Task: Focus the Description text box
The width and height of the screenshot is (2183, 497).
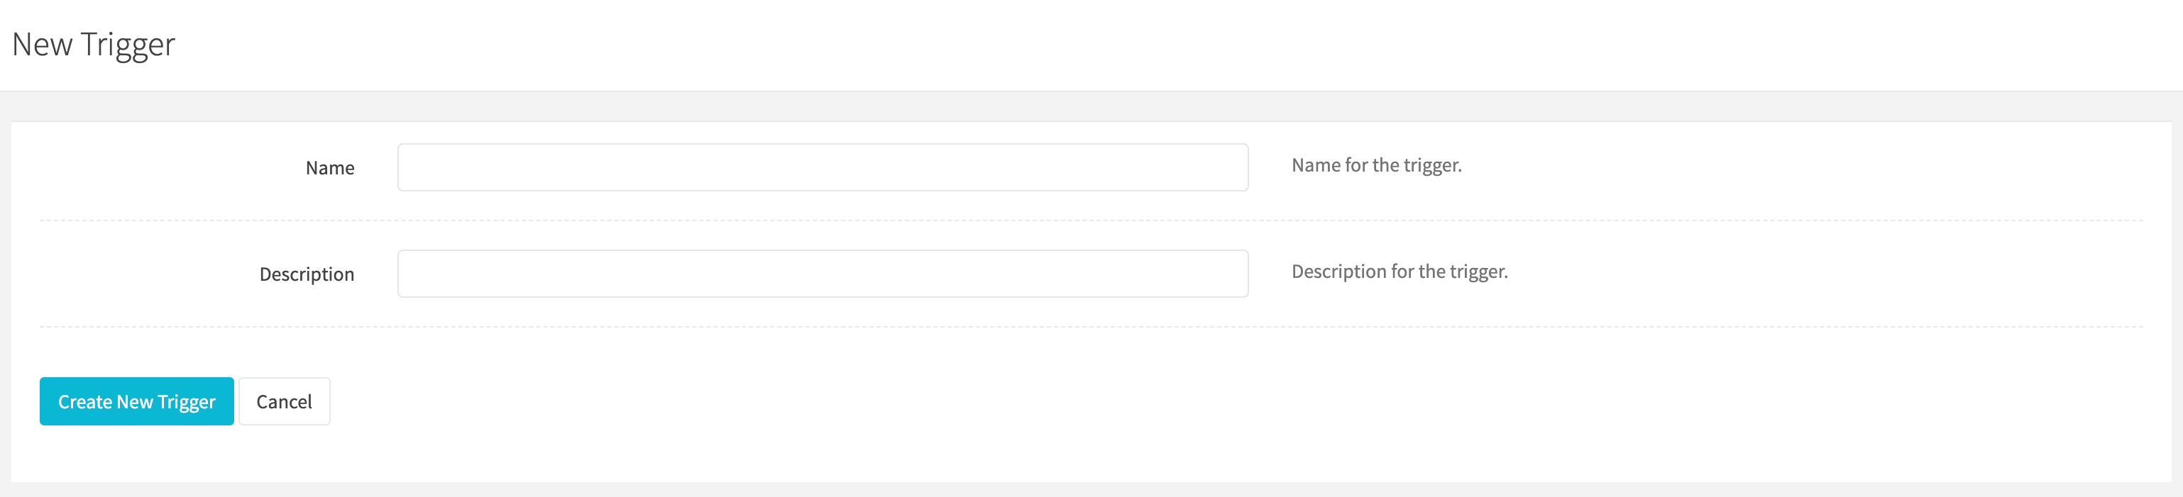Action: 822,274
